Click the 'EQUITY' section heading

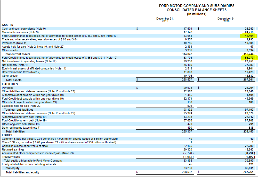[7, 135]
